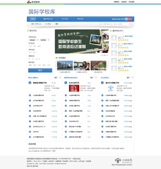Click rank 1 badge beside 重庆巴川国际学校
The image size is (161, 169).
pyautogui.click(x=102, y=83)
